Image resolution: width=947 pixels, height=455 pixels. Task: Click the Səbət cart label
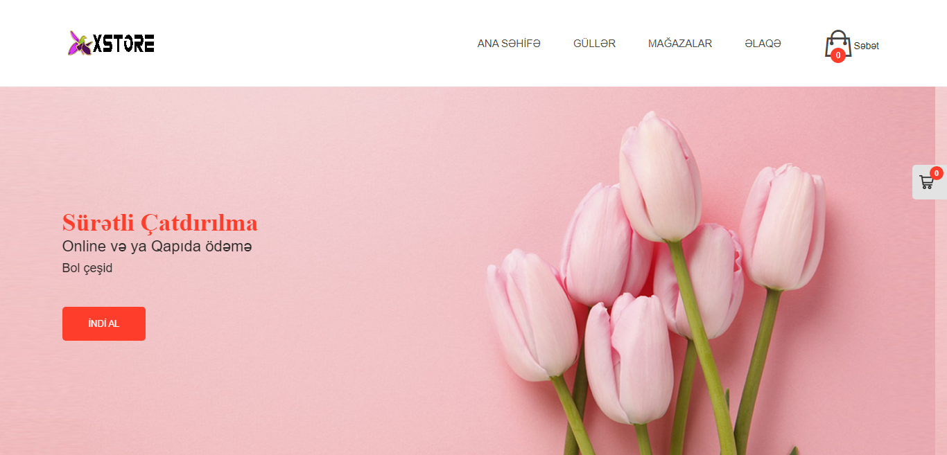tap(867, 46)
